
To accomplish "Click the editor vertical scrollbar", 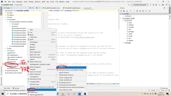I will tap(119, 19).
